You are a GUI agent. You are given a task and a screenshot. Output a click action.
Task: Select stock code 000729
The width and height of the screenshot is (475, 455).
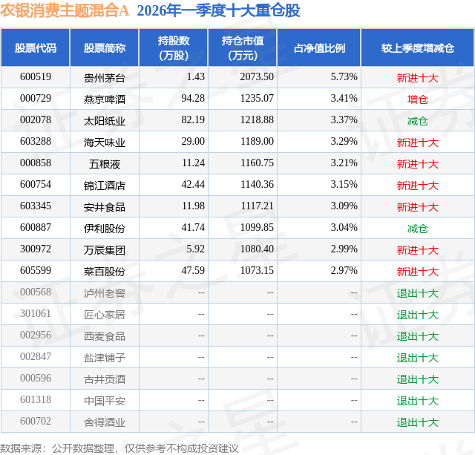(x=36, y=98)
